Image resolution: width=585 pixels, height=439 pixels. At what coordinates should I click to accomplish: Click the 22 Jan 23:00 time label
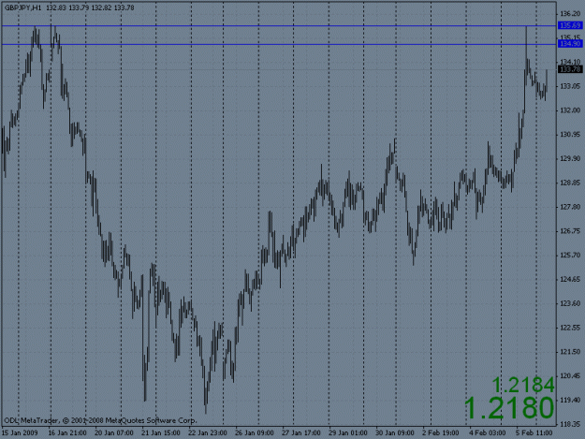coord(208,432)
